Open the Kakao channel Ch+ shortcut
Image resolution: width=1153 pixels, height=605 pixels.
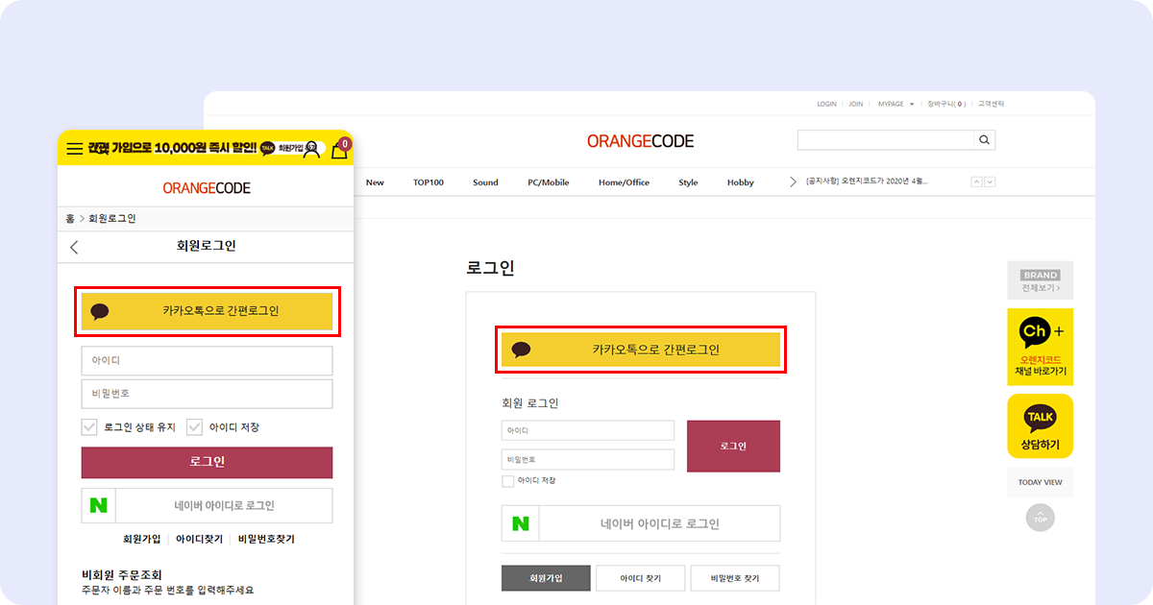[x=1041, y=347]
